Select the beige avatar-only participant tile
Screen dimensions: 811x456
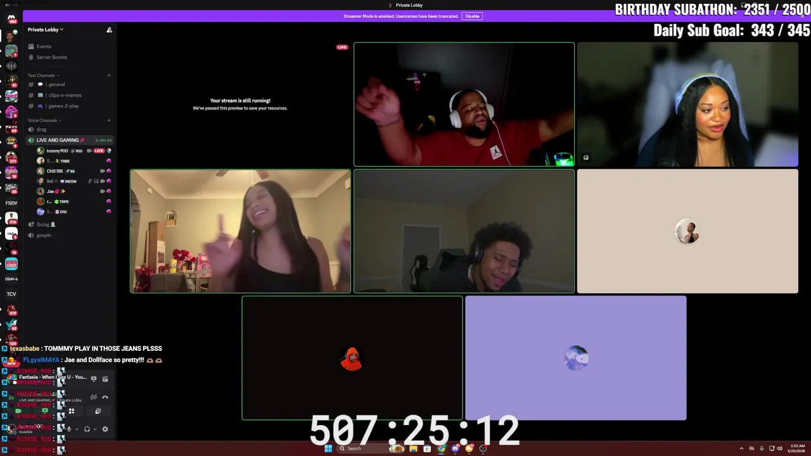pos(687,231)
